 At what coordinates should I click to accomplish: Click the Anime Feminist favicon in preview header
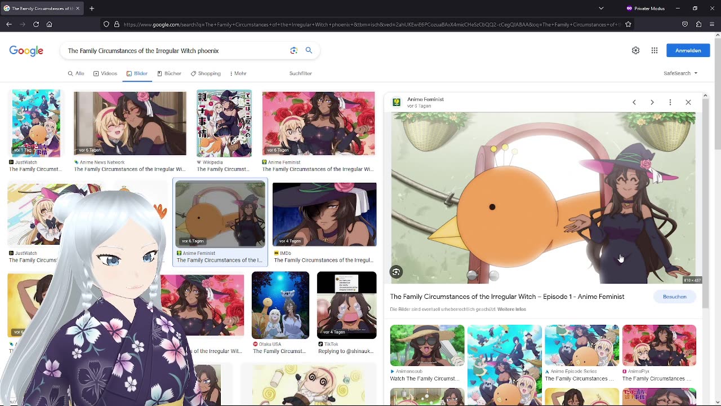[396, 102]
